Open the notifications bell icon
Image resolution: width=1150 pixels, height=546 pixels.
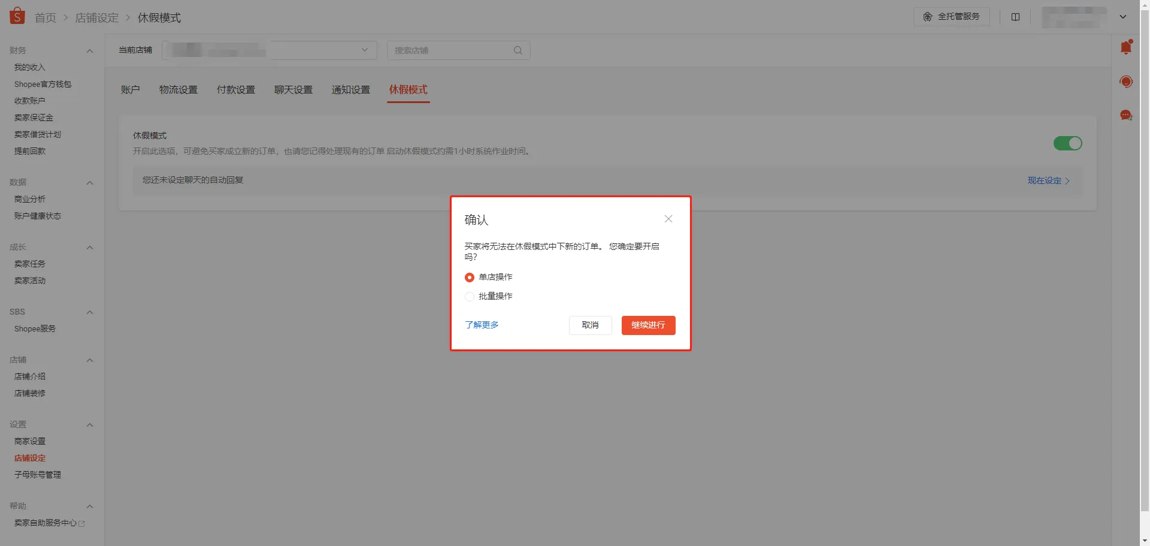point(1127,46)
